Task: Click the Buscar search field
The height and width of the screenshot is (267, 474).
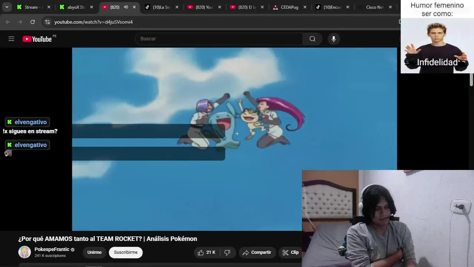Action: (x=219, y=39)
